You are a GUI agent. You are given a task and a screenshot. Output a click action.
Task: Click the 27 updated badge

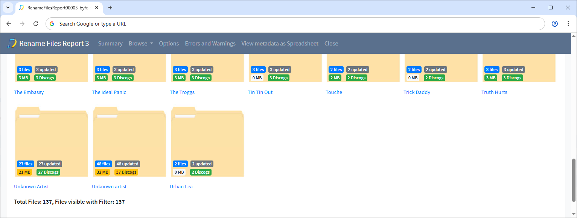[49, 164]
